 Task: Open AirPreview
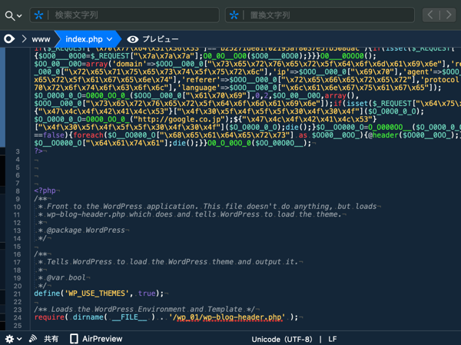pyautogui.click(x=102, y=339)
